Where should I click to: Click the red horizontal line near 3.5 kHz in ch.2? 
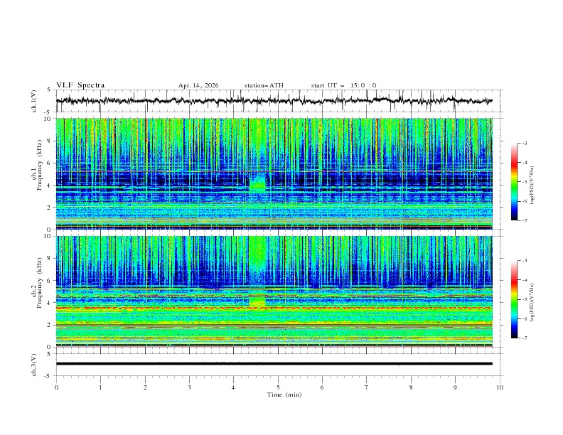point(274,308)
